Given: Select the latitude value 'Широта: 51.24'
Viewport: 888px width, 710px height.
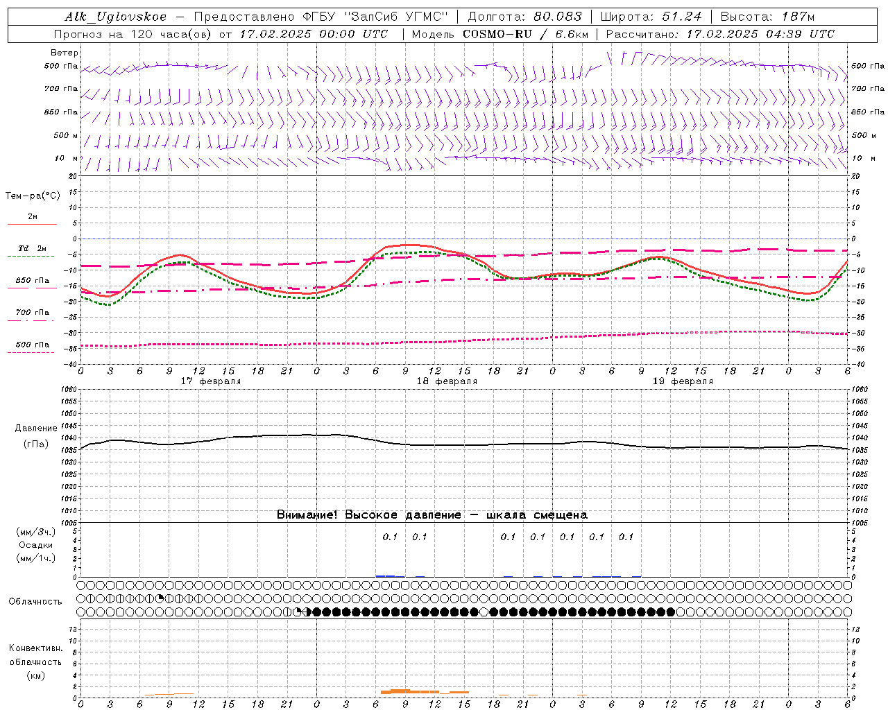Looking at the screenshot, I should (651, 17).
